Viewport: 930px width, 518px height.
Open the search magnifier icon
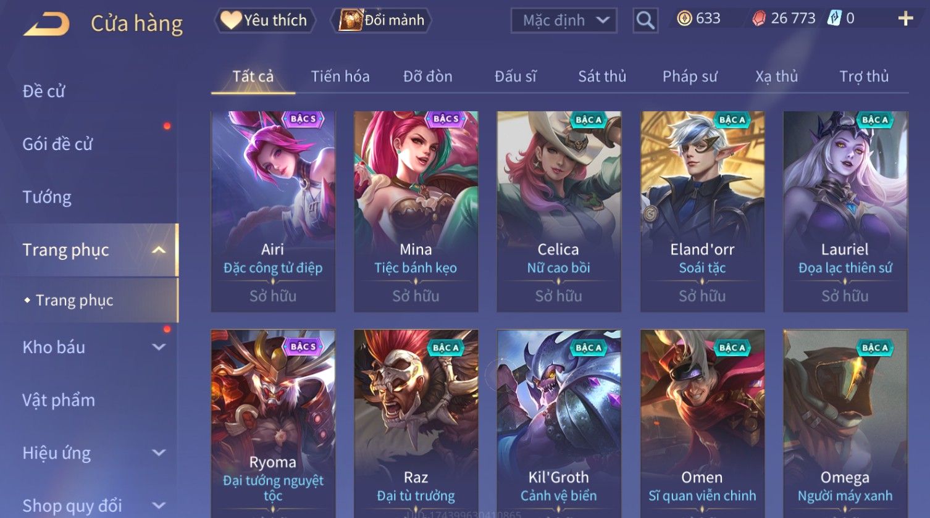645,20
